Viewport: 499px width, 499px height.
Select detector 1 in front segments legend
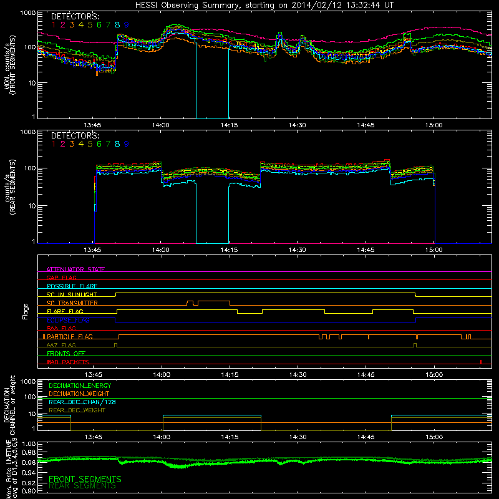coord(54,25)
